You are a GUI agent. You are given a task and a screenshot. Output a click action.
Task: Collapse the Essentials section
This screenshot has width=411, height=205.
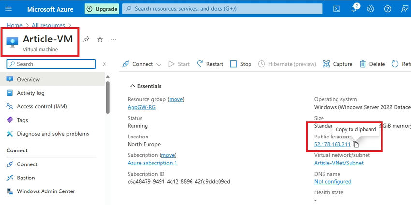click(146, 86)
